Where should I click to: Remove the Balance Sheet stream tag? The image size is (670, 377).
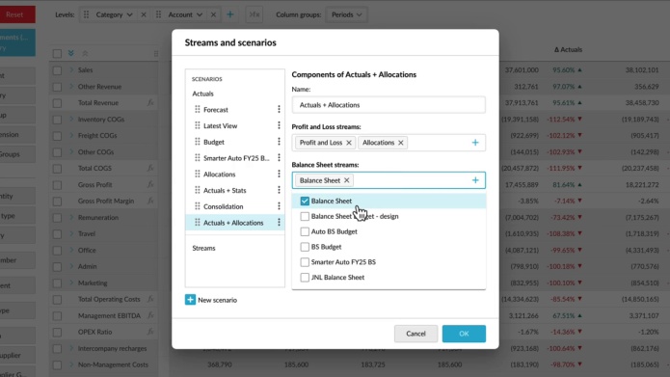[x=346, y=180]
